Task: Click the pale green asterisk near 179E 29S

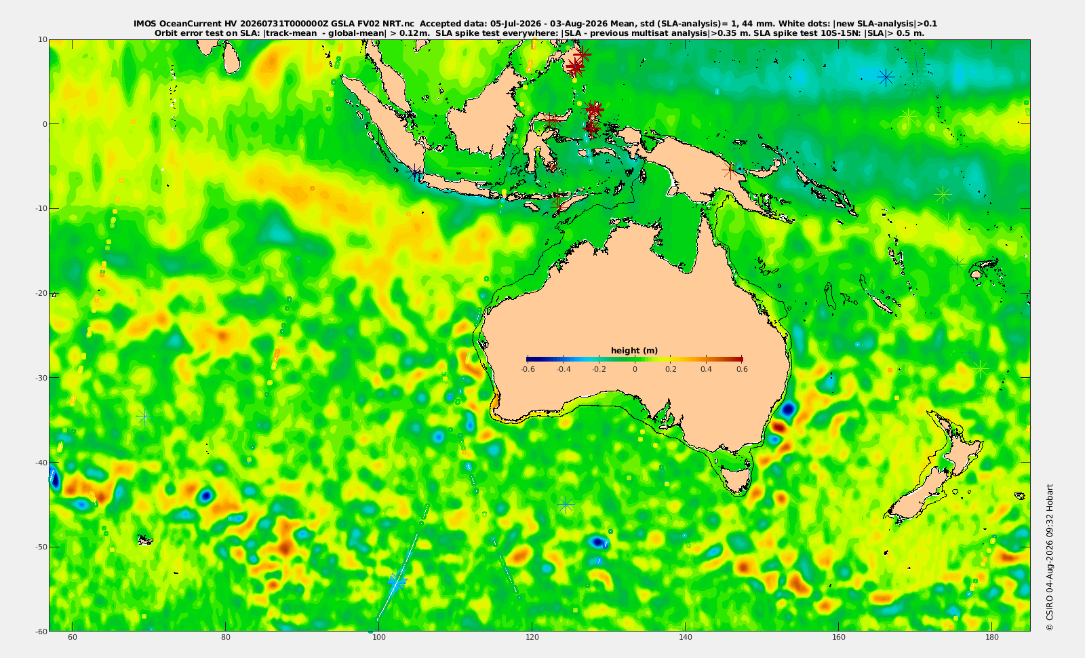Action: [981, 369]
